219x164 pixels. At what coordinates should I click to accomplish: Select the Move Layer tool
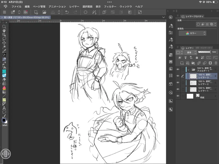coord(4,43)
